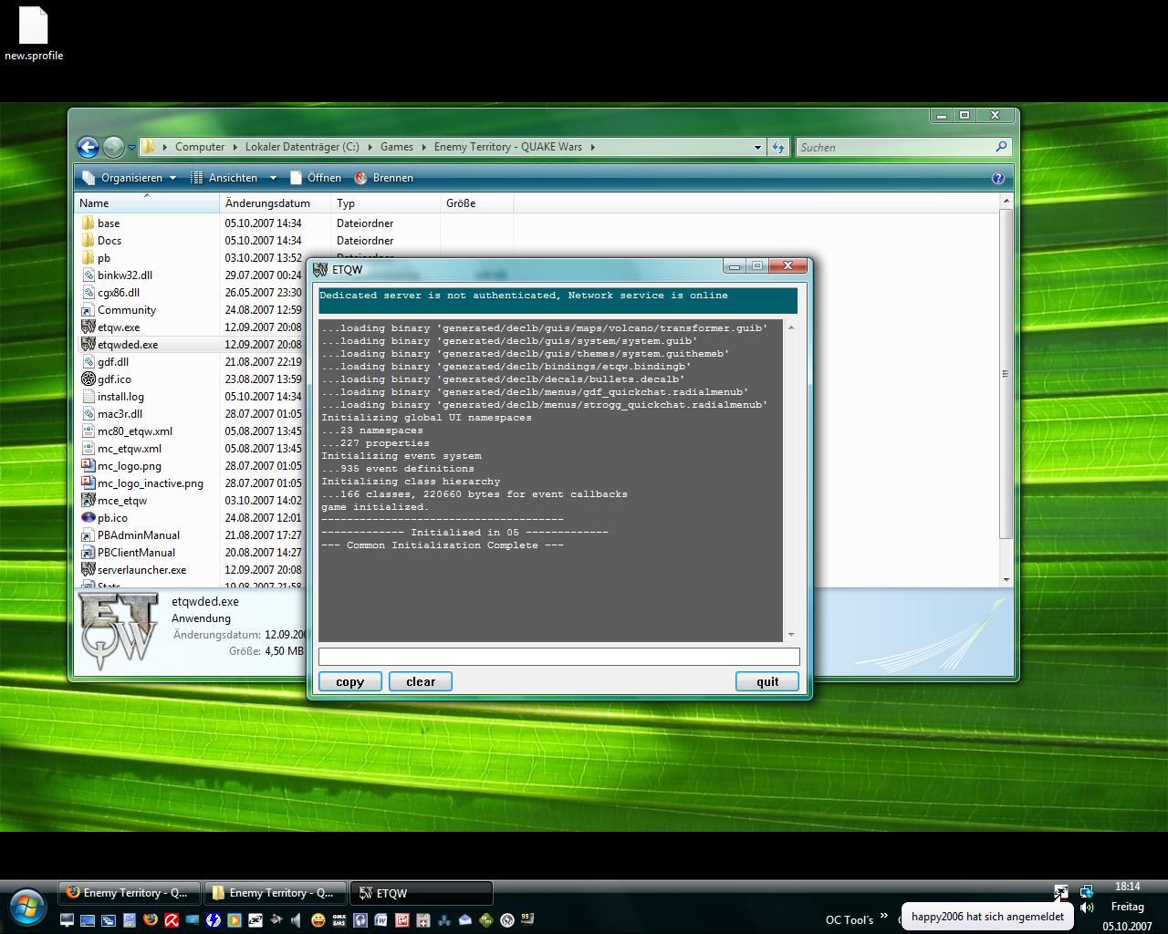Click Computer breadcrumb in address bar
The width and height of the screenshot is (1168, 934).
tap(200, 147)
